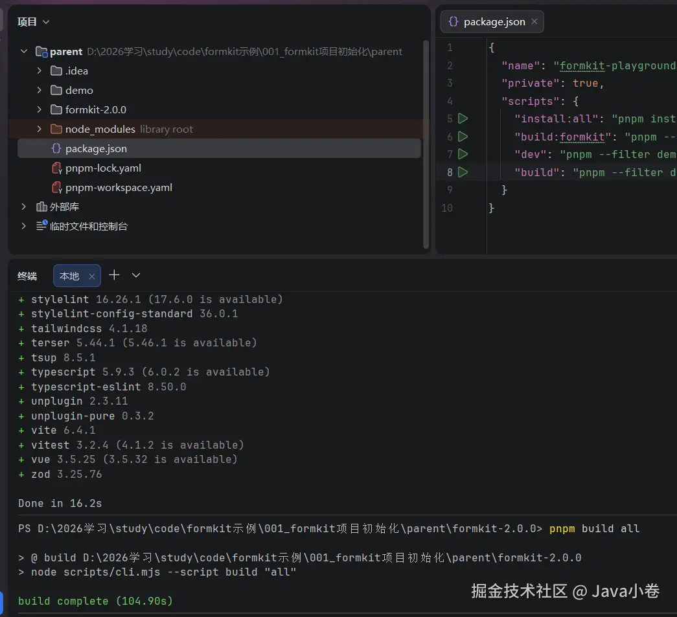Select the pnpm-lock.yaml file
This screenshot has width=677, height=617.
(103, 168)
